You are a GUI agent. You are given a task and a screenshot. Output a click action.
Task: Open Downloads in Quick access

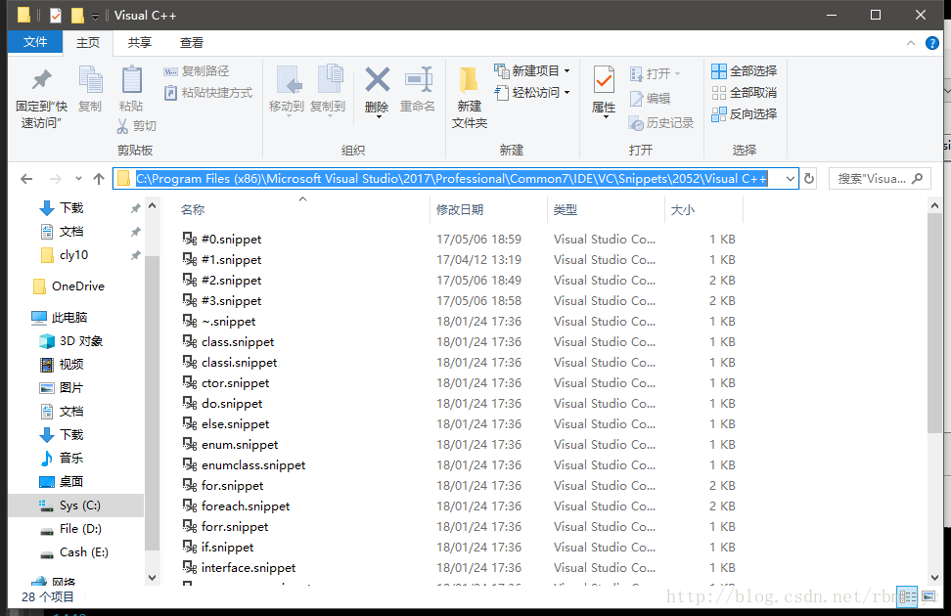[62, 208]
